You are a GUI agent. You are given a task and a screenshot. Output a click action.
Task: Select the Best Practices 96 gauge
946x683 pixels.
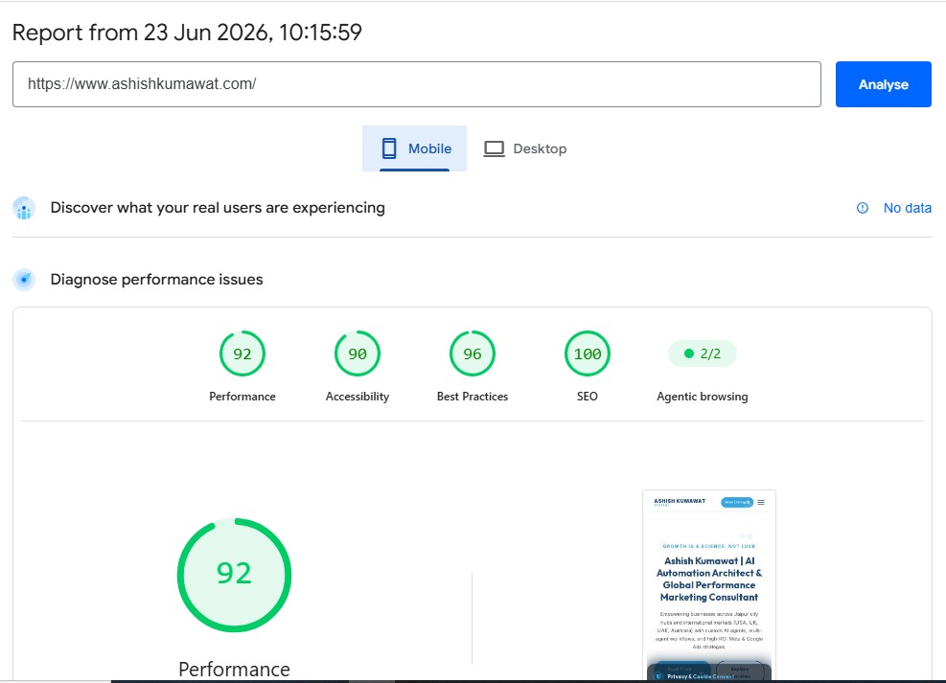pos(473,353)
